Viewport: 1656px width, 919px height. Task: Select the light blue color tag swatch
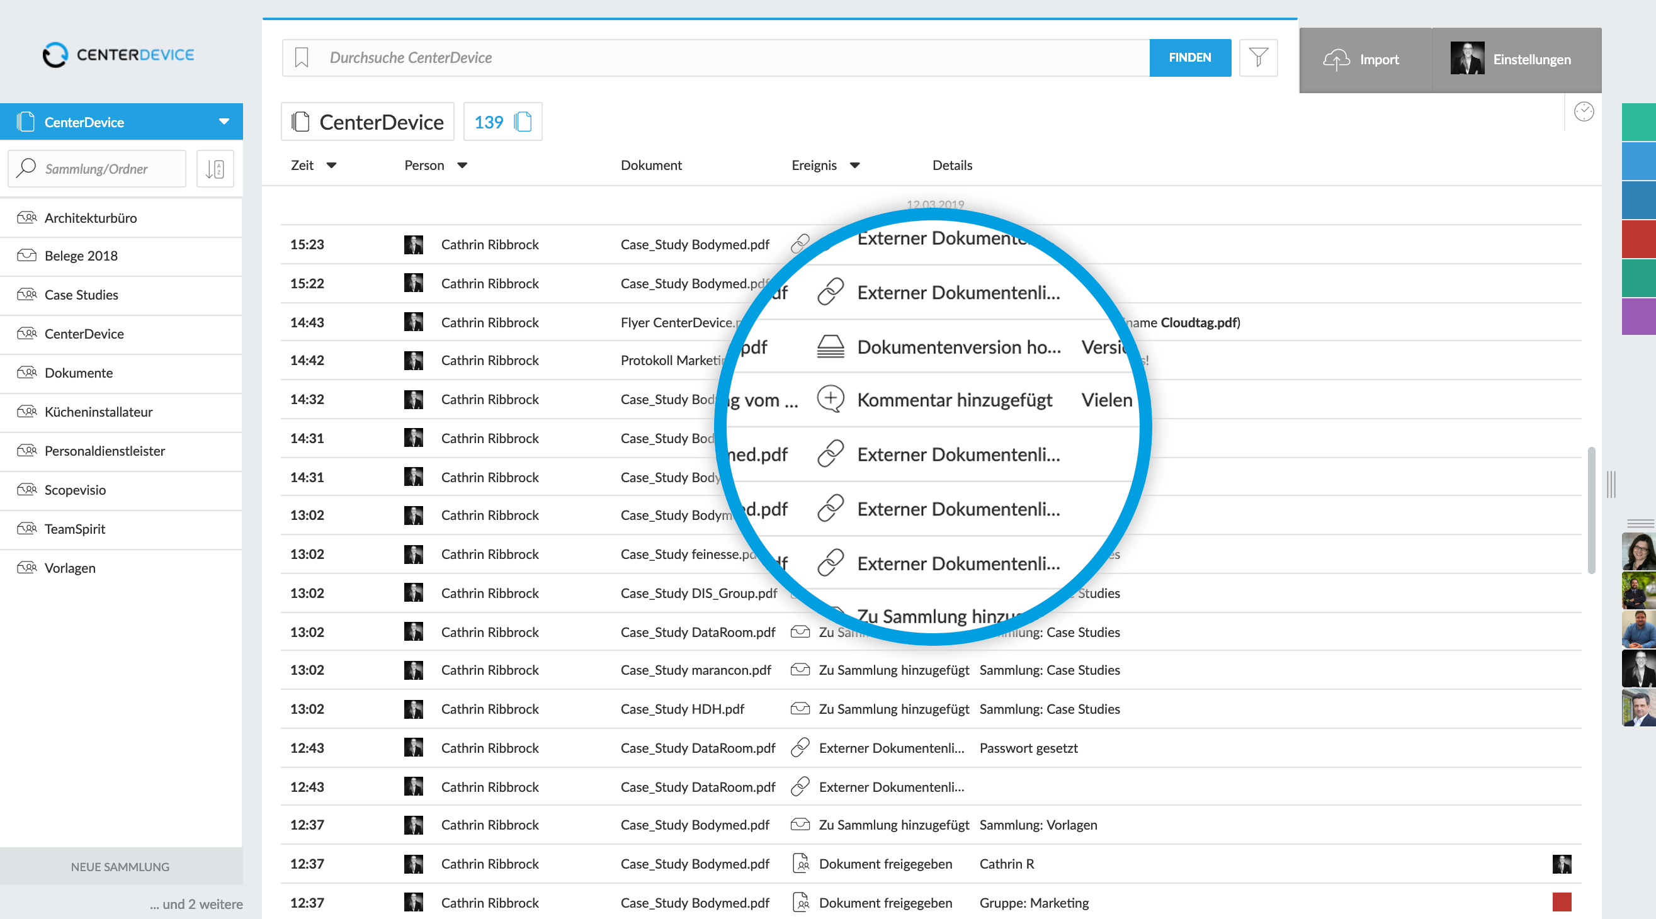(x=1638, y=161)
